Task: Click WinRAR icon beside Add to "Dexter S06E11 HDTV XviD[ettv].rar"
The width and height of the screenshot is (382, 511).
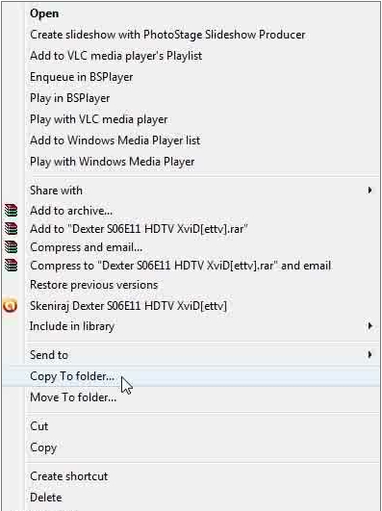Action: tap(12, 229)
